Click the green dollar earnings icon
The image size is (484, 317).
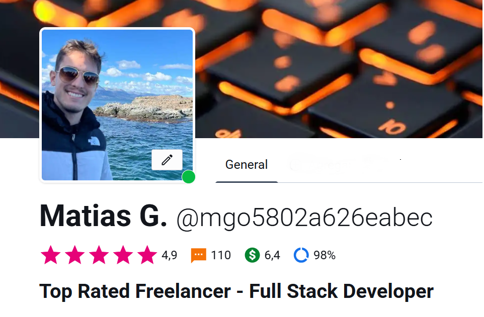pos(252,255)
